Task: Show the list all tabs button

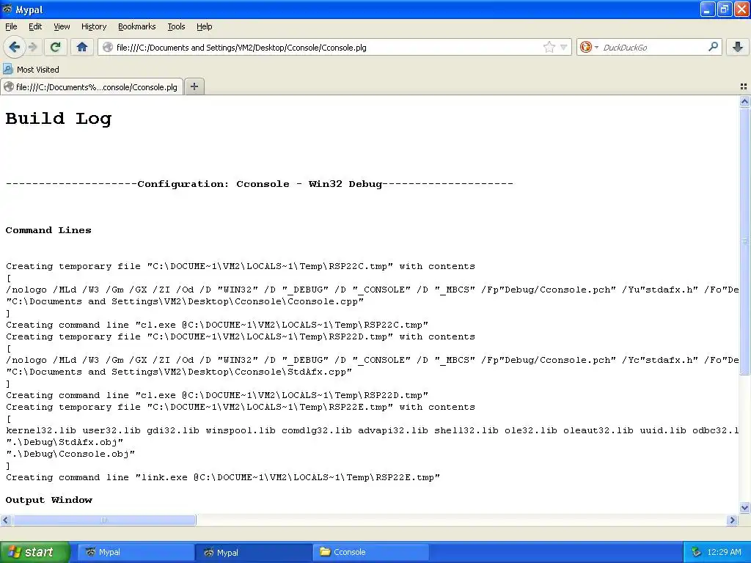Action: [744, 87]
